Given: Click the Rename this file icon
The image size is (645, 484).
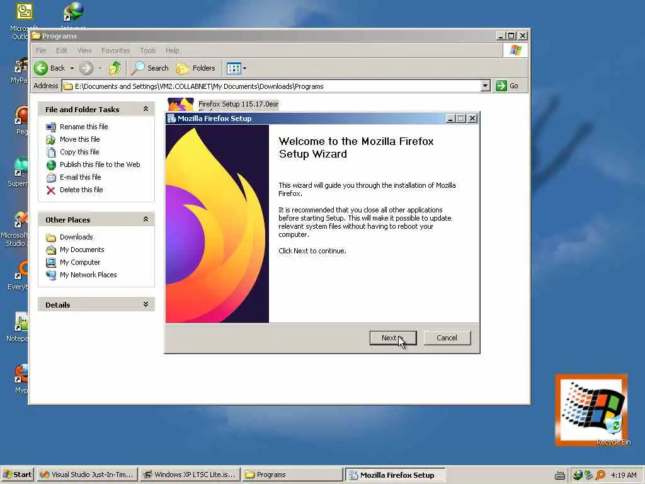Looking at the screenshot, I should click(51, 127).
